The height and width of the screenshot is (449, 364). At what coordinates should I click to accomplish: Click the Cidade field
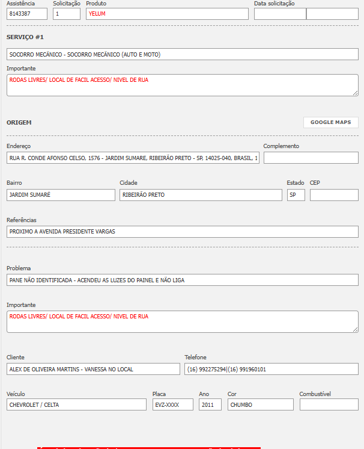(x=200, y=195)
